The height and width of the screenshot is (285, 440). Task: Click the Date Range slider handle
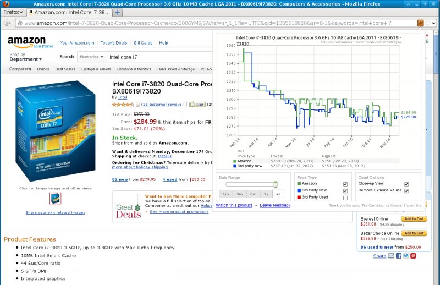(276, 184)
